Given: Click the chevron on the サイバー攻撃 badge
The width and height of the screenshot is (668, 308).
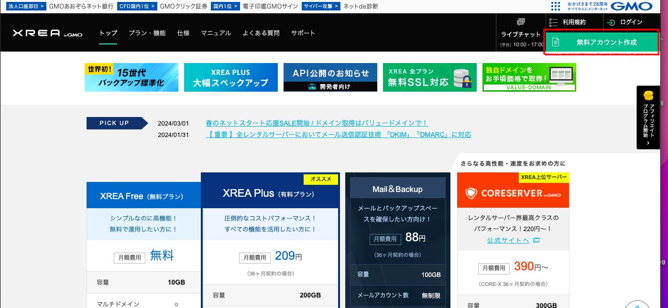Looking at the screenshot, I should 337,6.
